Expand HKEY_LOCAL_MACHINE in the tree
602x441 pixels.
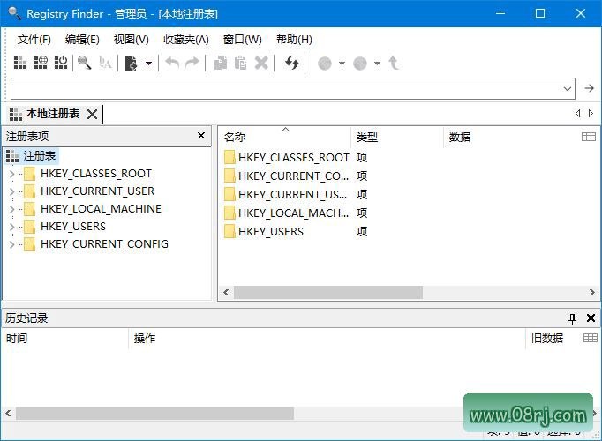pos(11,209)
